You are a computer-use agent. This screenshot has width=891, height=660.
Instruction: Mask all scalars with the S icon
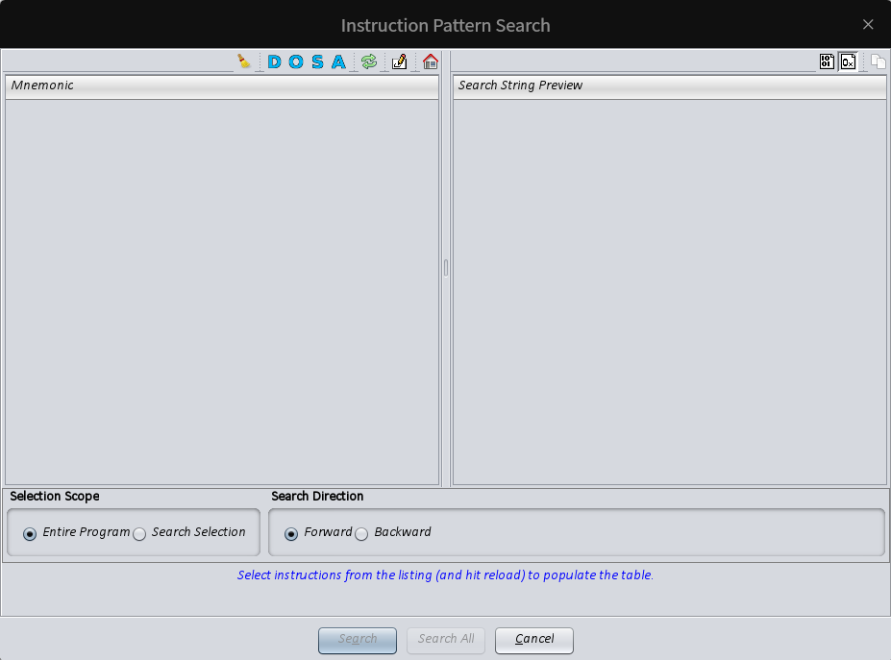(x=317, y=61)
